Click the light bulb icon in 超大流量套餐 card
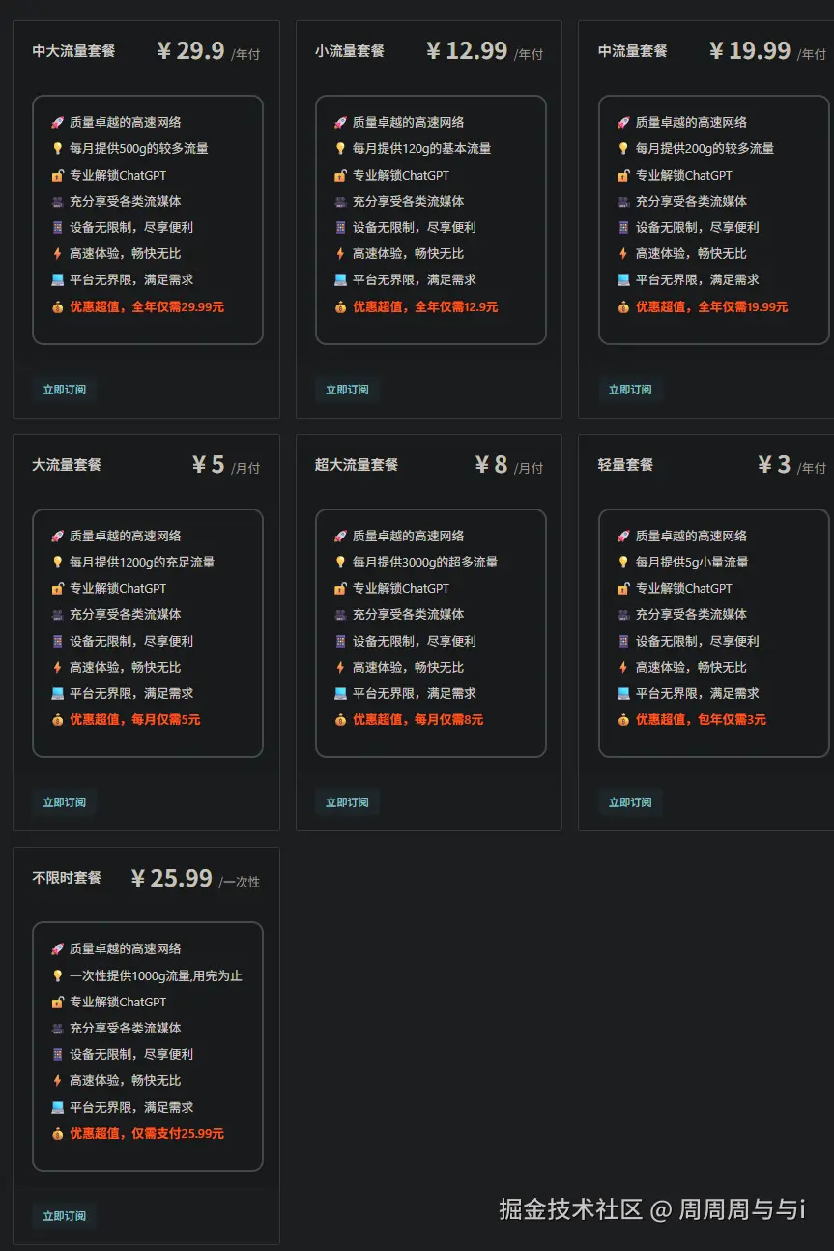This screenshot has height=1251, width=834. click(341, 562)
